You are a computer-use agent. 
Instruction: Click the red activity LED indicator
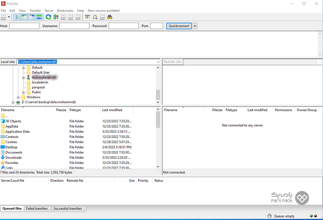pos(315,216)
